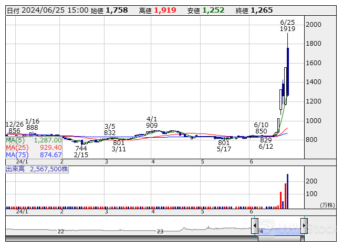Click the tallest blue volume bar
The height and width of the screenshot is (247, 343).
point(288,191)
